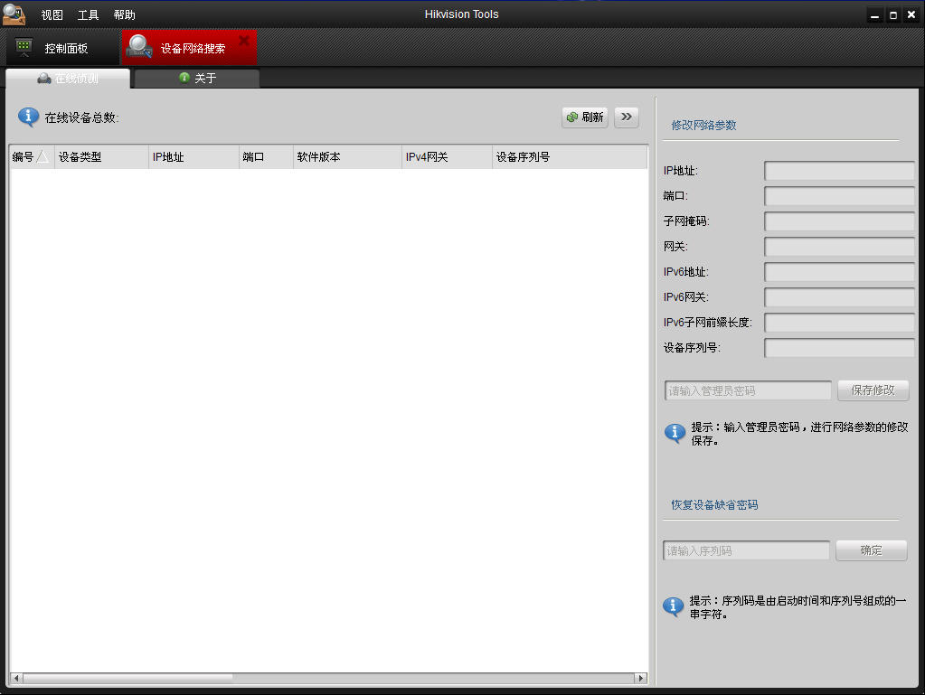Click the green info icon on 关于 tab

click(184, 79)
